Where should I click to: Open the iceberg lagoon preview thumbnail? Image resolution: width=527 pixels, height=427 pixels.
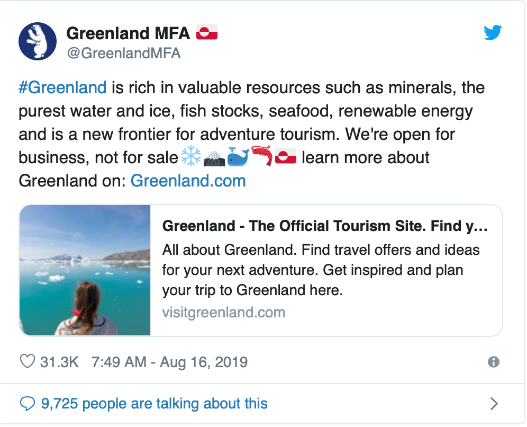[85, 270]
